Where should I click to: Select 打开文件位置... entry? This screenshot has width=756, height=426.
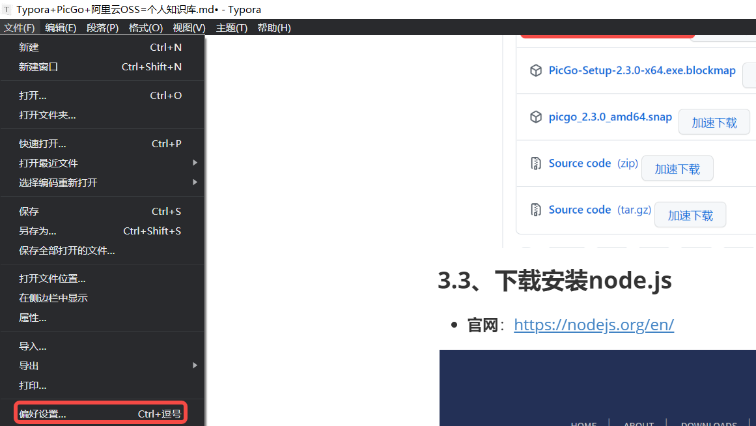[102, 279]
